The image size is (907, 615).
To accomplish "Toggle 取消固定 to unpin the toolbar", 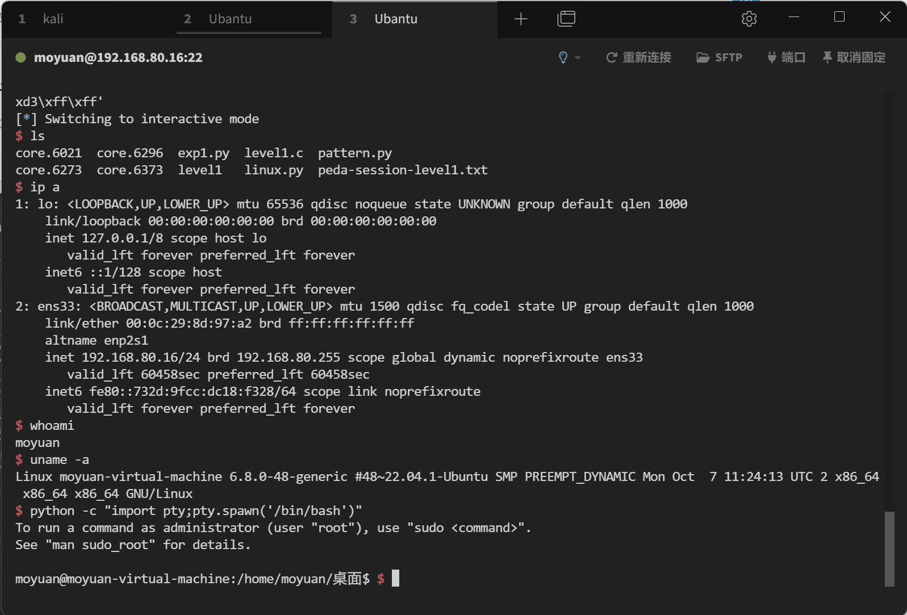I will point(854,57).
